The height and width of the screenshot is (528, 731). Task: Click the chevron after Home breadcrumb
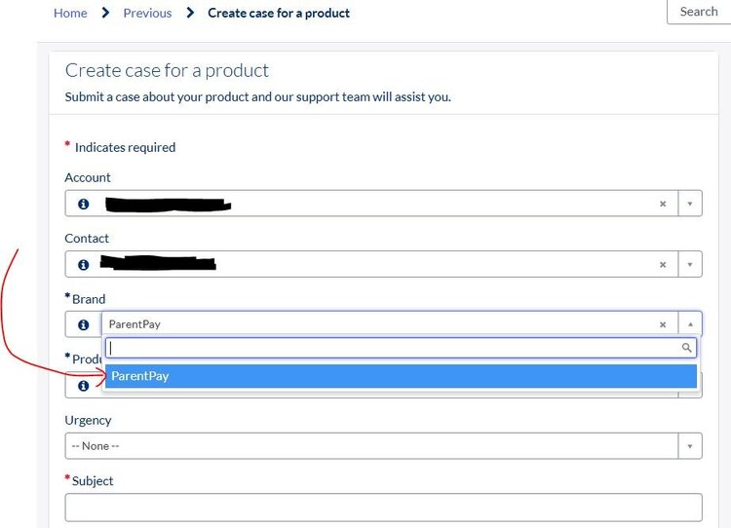(105, 13)
